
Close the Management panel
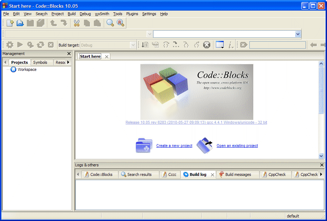(x=69, y=54)
